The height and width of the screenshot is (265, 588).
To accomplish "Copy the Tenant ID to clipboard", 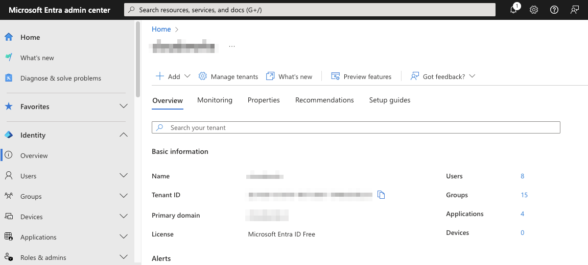I will 382,195.
